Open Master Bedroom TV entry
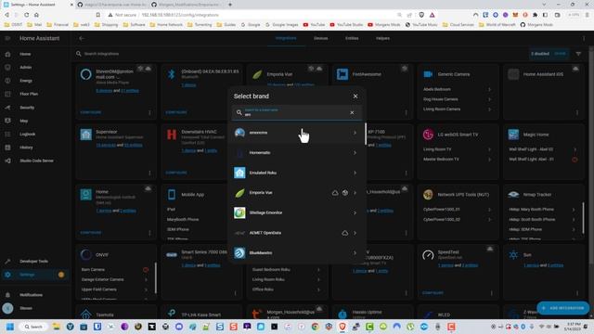 coord(457,160)
